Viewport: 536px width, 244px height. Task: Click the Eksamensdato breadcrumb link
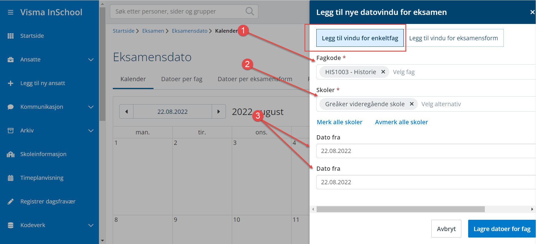coord(190,31)
